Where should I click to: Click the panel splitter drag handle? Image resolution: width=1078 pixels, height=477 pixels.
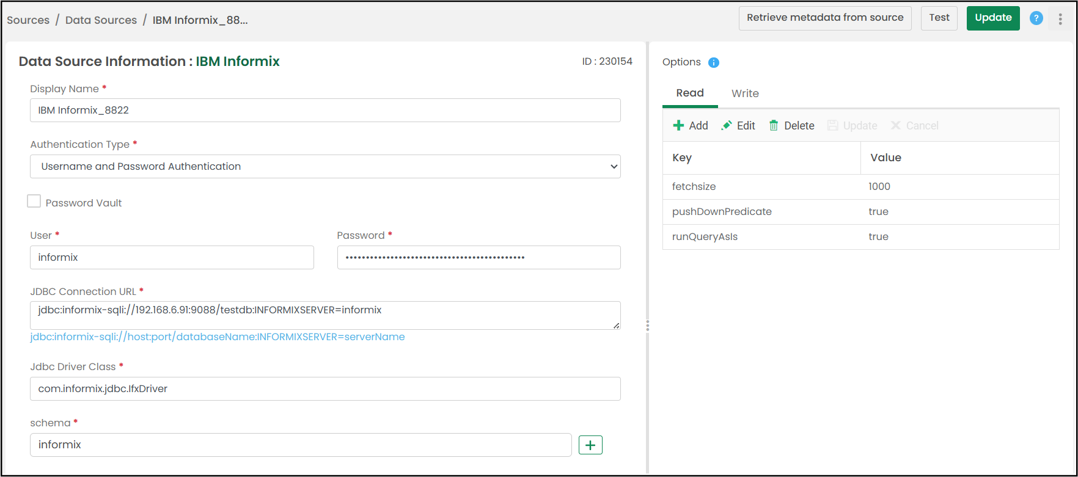click(x=647, y=326)
